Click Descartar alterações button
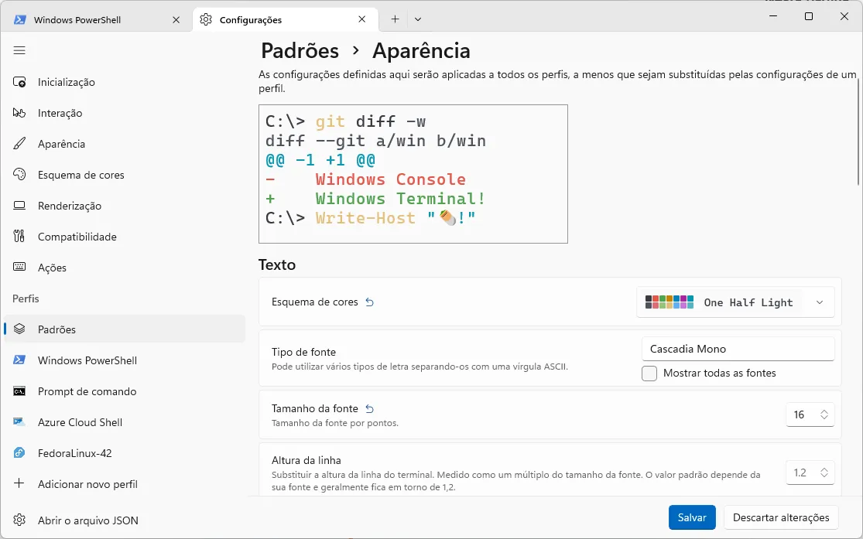The width and height of the screenshot is (863, 539). point(781,517)
